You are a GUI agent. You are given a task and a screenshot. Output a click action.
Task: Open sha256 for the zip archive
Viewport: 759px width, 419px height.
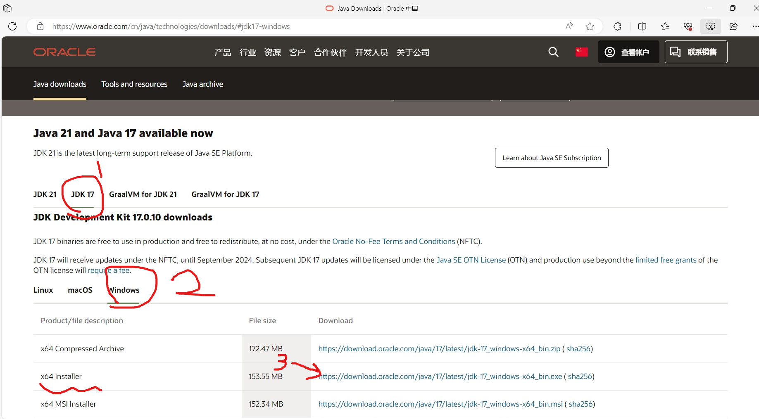click(x=578, y=349)
